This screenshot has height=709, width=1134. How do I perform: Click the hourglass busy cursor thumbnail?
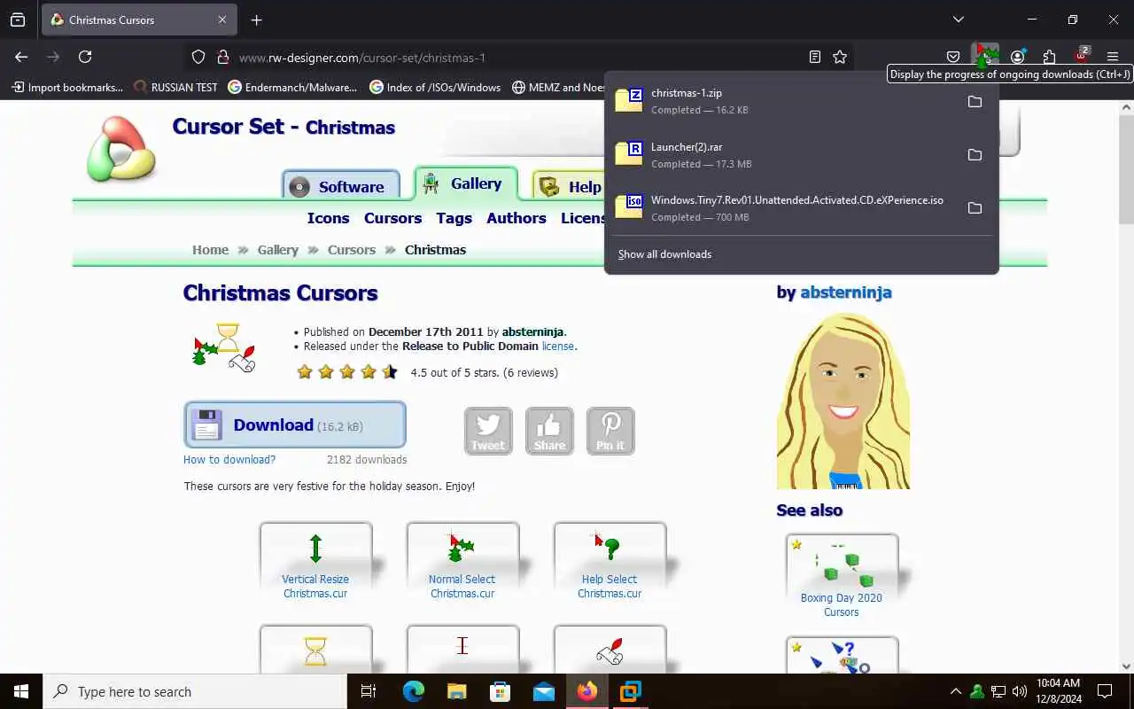pos(315,650)
